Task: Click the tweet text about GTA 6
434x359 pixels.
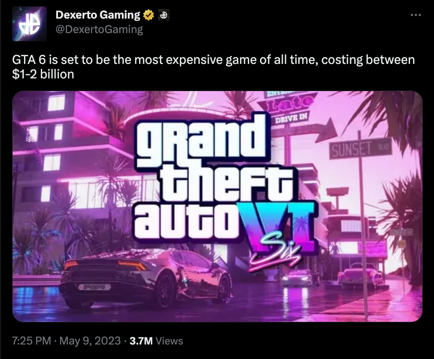Action: pyautogui.click(x=213, y=67)
